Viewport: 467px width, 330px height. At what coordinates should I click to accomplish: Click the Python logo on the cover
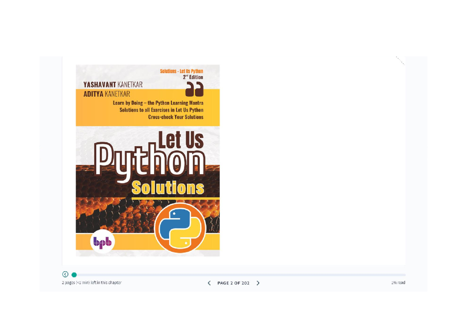click(180, 228)
